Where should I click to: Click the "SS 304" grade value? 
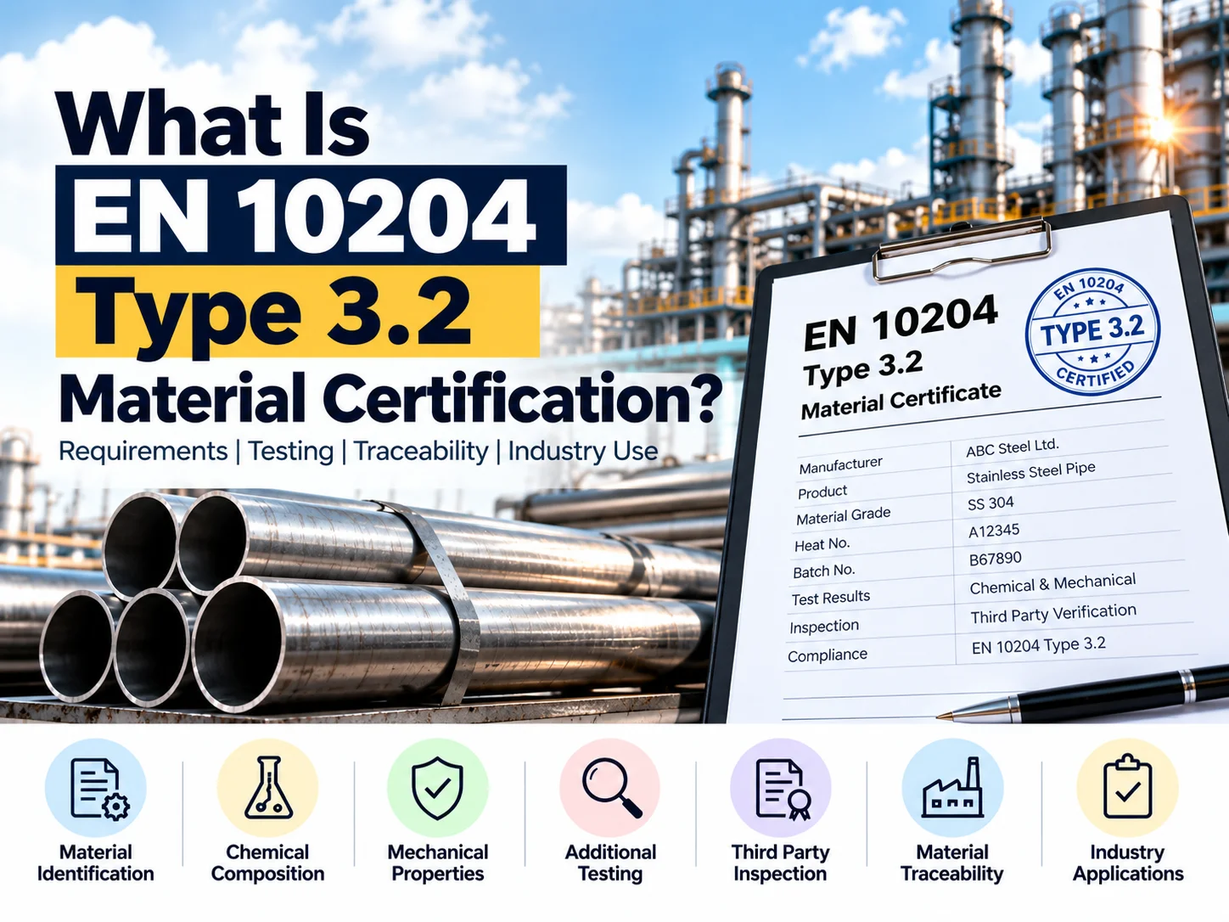pyautogui.click(x=990, y=503)
